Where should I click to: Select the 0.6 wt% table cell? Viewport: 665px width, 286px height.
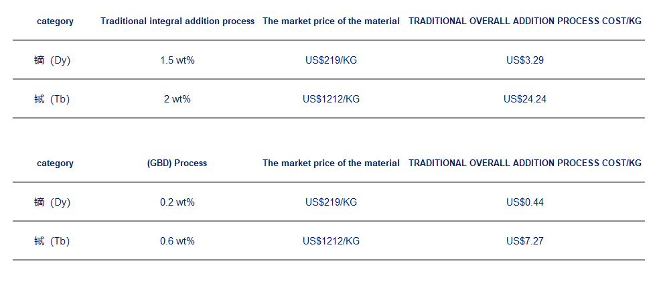coord(177,241)
